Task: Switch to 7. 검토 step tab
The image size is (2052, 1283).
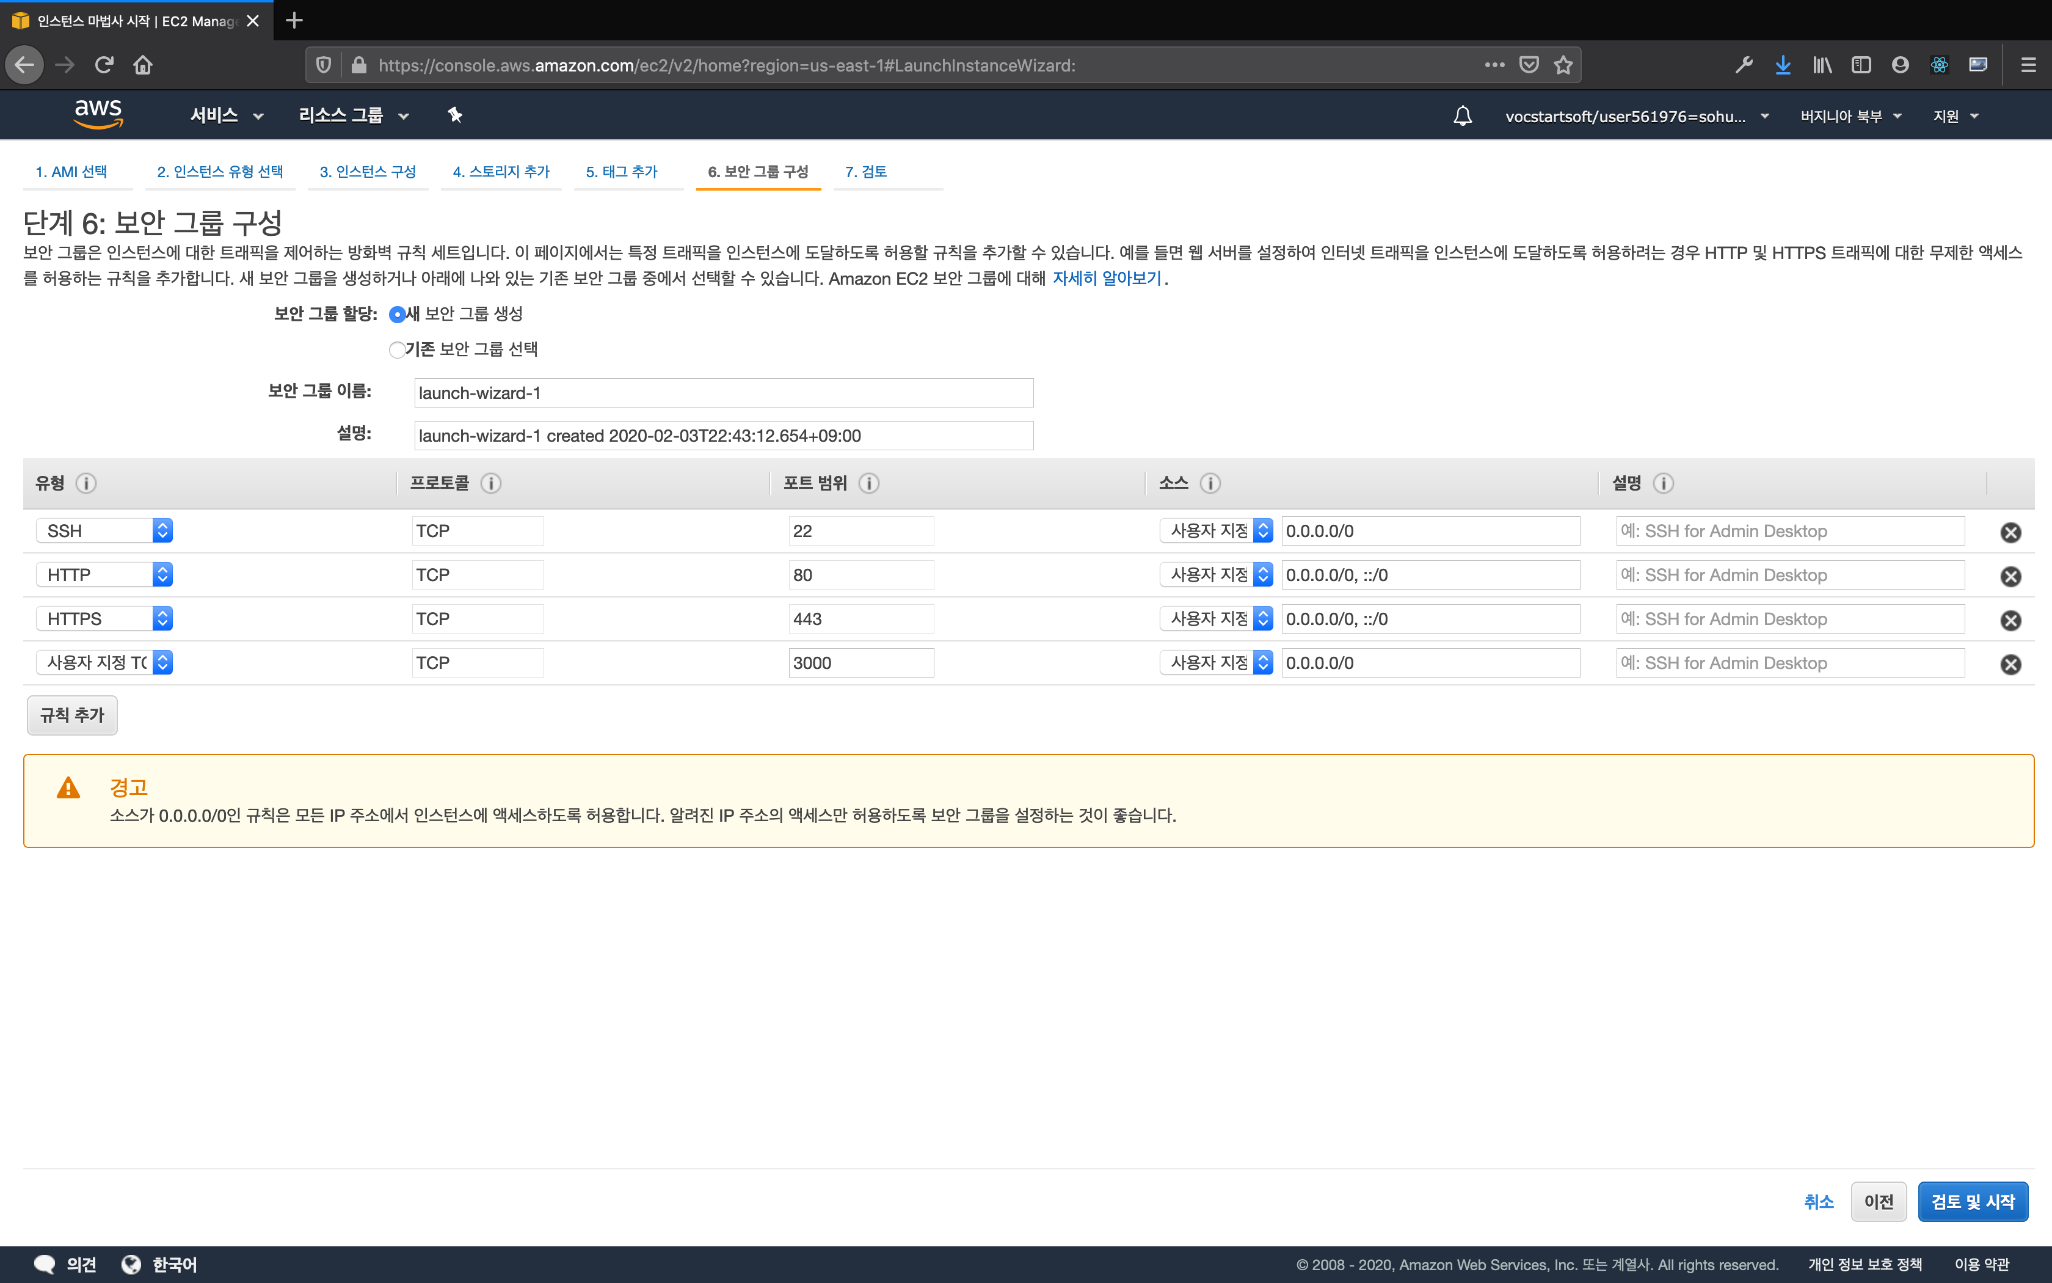Action: [865, 172]
